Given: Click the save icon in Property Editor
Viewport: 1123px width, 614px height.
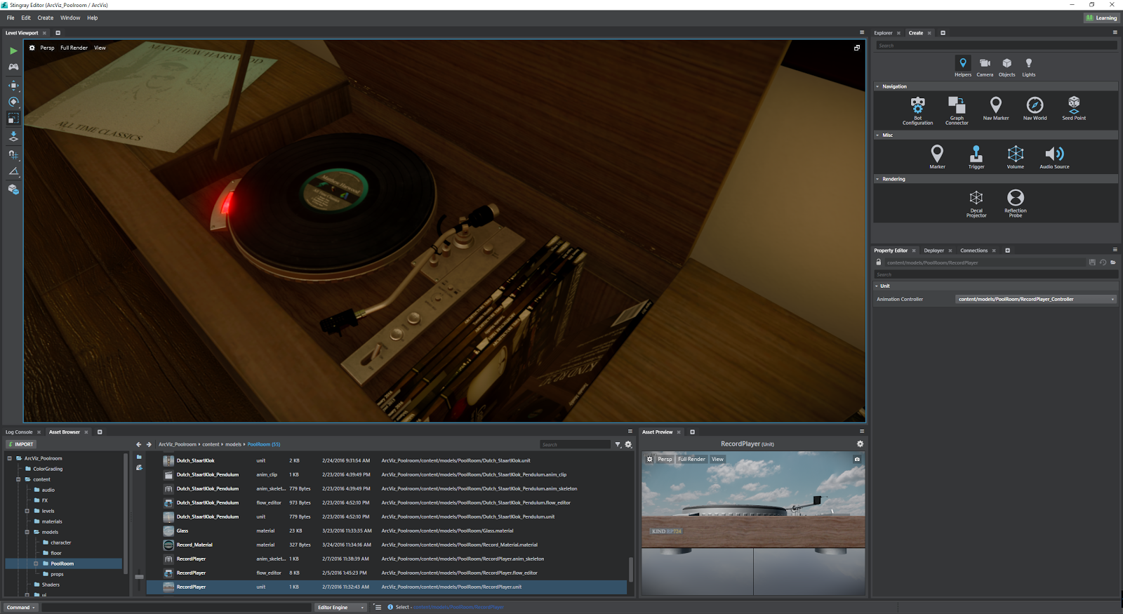Looking at the screenshot, I should coord(1092,262).
